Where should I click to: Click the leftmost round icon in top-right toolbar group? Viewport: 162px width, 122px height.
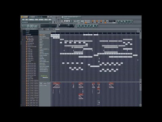tap(118, 21)
